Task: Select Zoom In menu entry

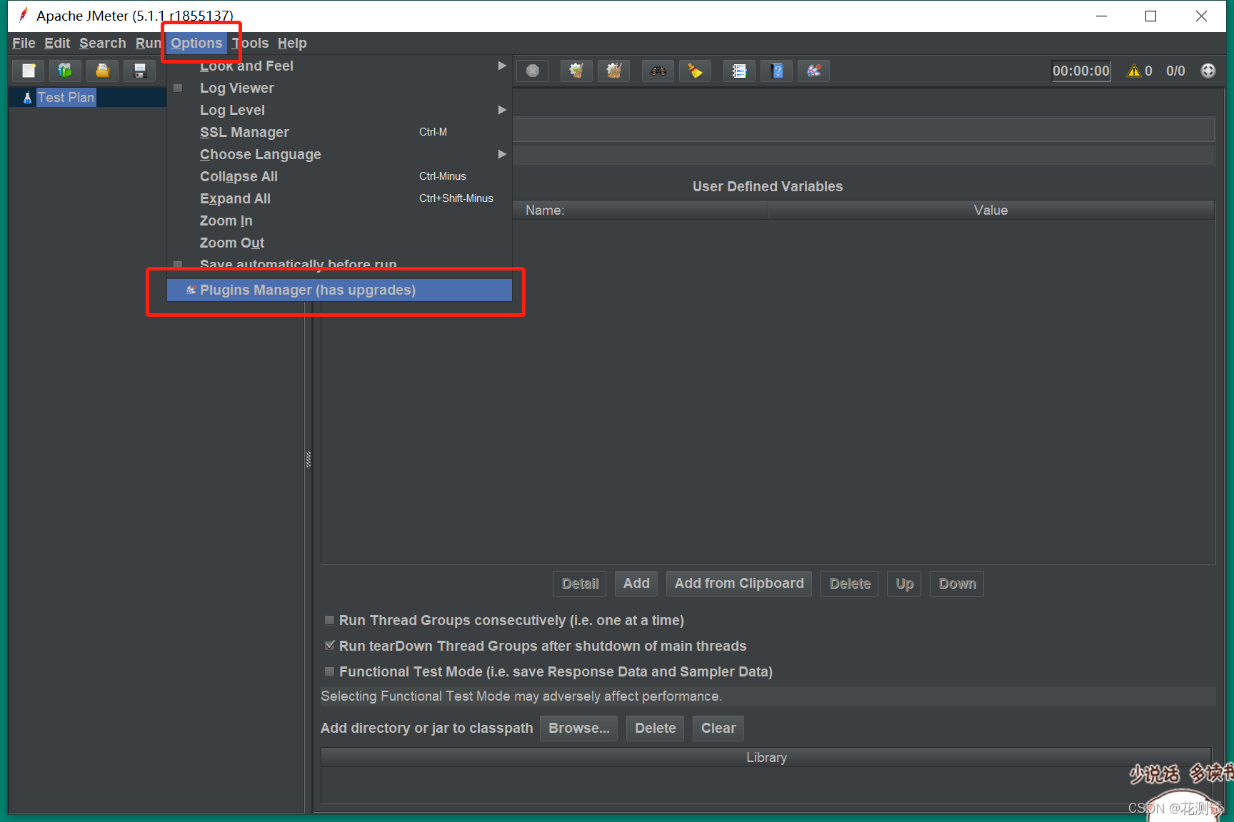Action: (x=340, y=220)
